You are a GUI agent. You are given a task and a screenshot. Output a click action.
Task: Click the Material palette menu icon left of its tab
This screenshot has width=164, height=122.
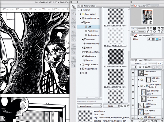[x=78, y=6]
